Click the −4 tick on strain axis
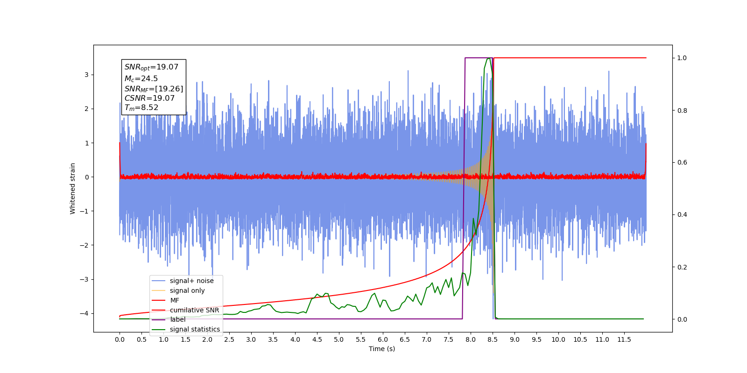 [84, 313]
